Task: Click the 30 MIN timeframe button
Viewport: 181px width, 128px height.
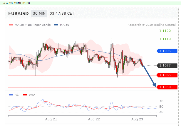Action: 39,13
